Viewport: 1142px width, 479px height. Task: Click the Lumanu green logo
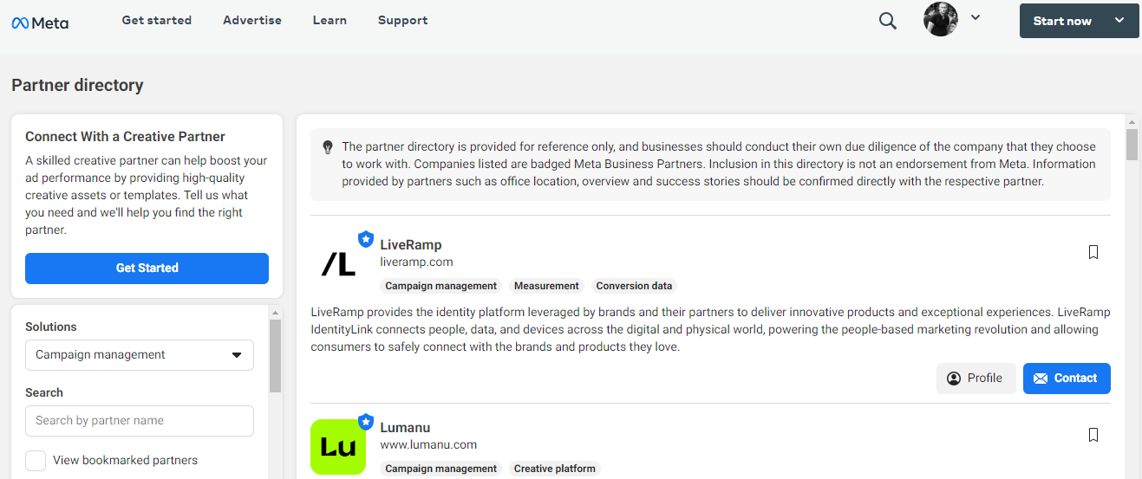tap(338, 447)
